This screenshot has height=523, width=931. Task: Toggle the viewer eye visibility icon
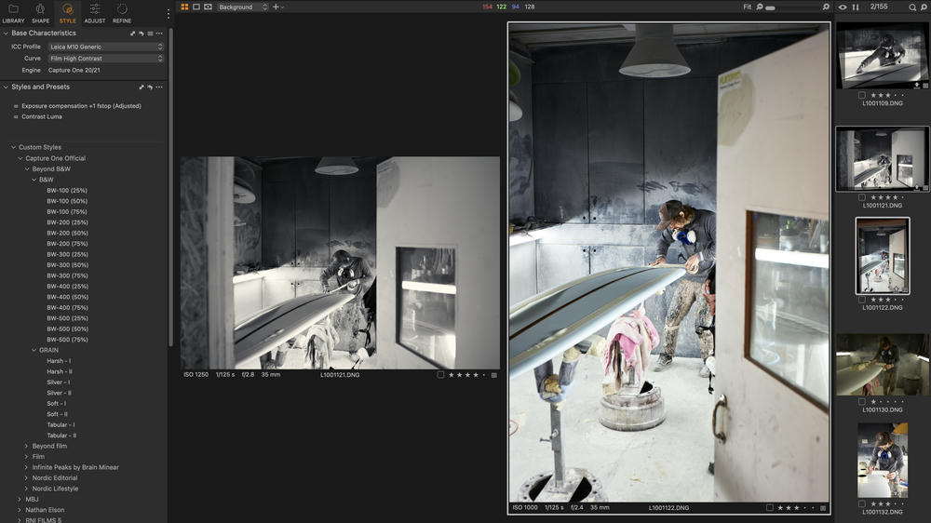coord(843,7)
